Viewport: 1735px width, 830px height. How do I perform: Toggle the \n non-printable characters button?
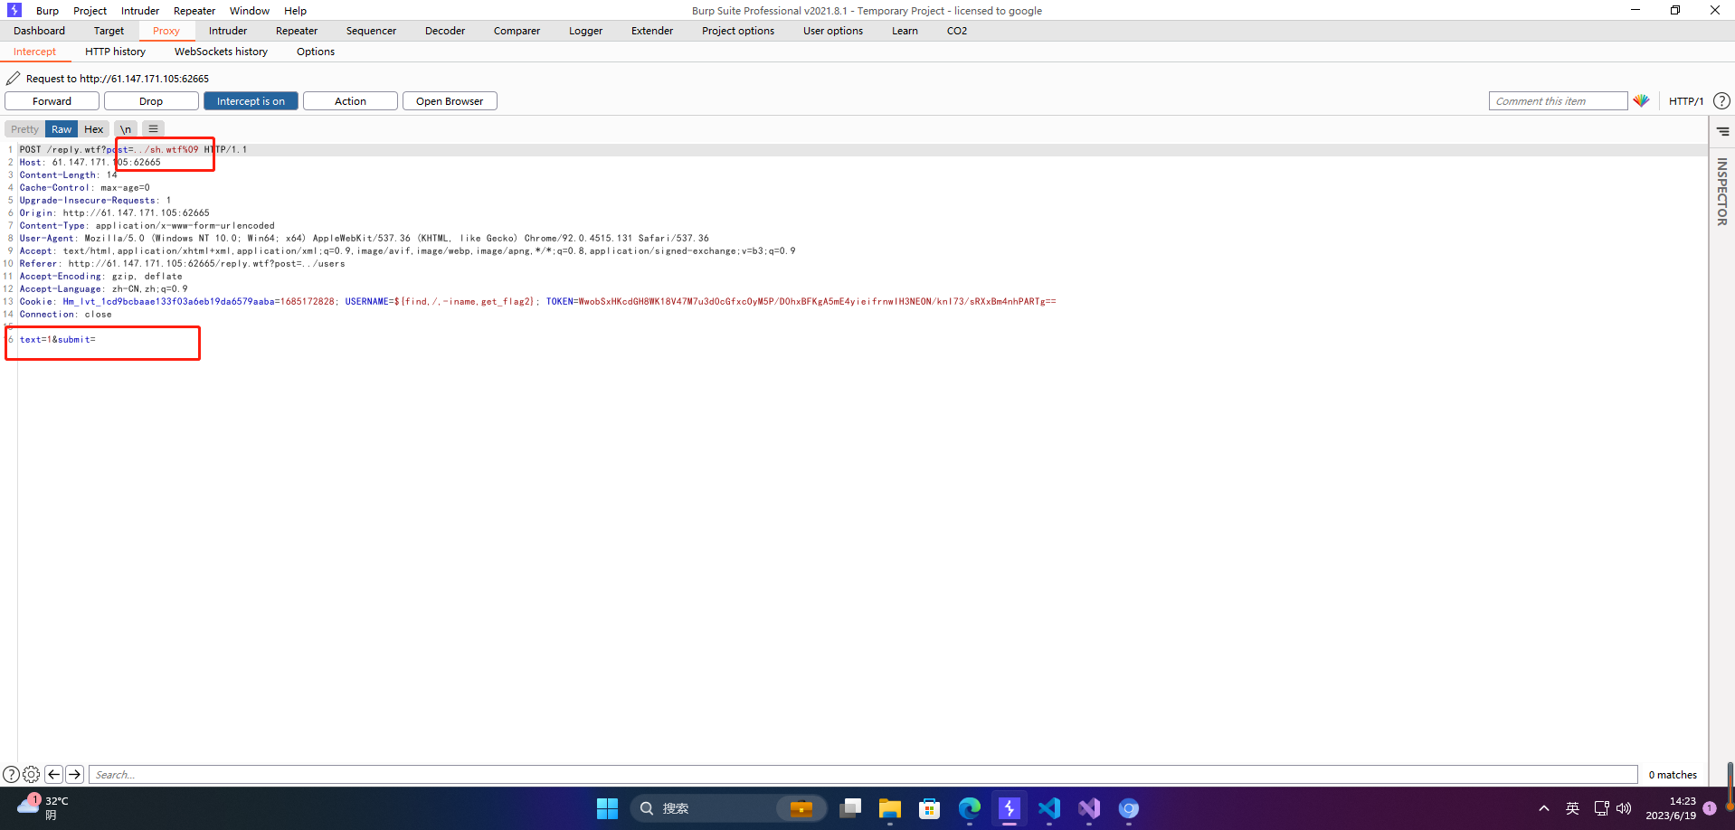tap(126, 129)
